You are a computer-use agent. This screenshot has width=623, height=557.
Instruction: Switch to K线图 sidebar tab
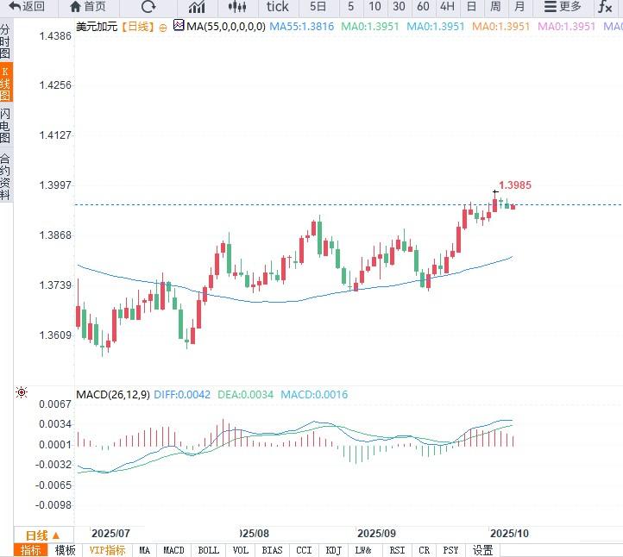coord(5,83)
